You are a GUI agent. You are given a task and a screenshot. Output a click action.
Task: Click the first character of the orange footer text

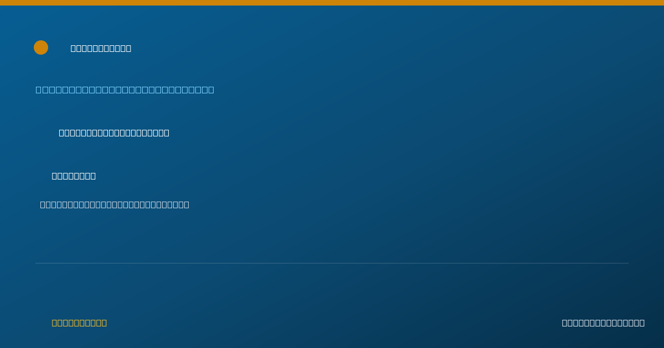(55, 323)
